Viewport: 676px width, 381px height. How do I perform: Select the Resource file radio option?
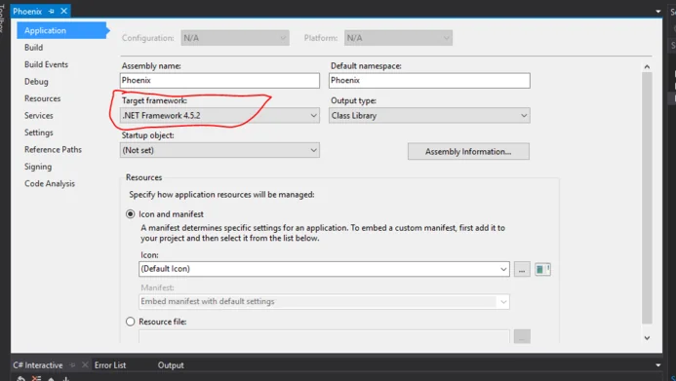pos(130,322)
